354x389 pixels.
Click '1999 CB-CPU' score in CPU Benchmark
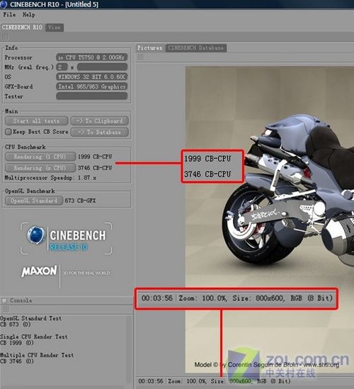pyautogui.click(x=95, y=157)
